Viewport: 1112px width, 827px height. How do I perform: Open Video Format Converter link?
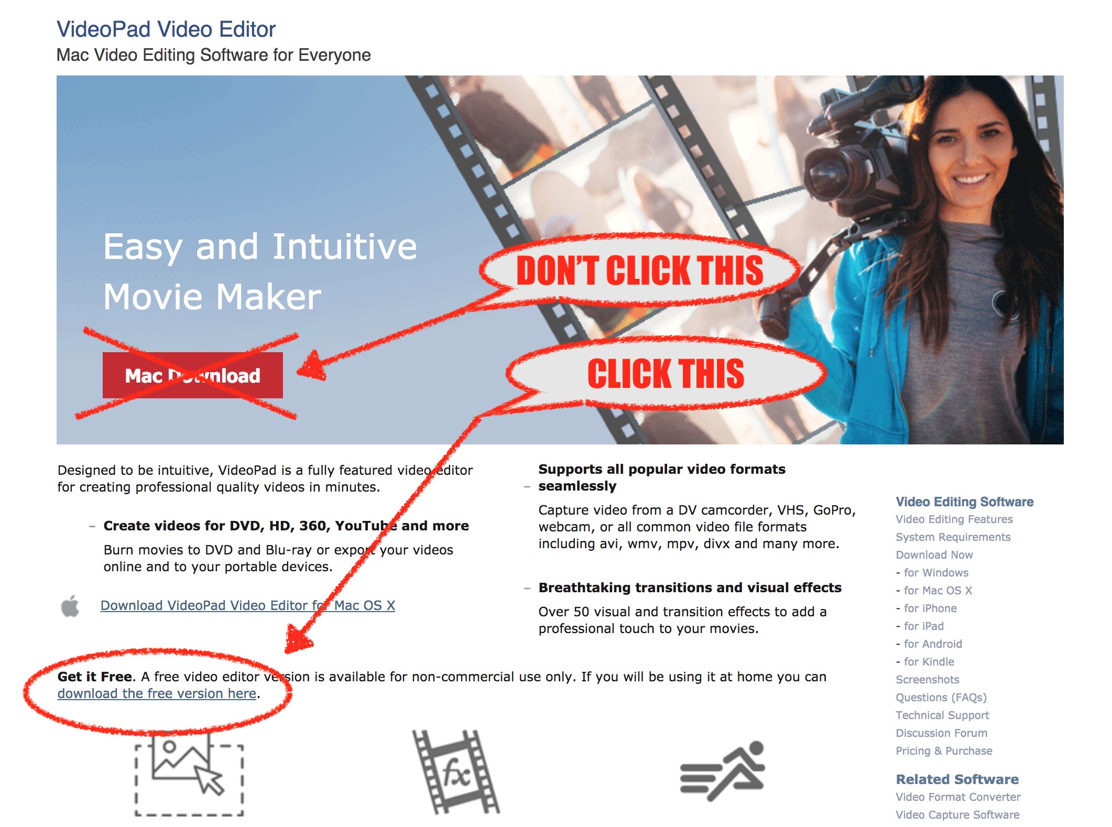958,797
